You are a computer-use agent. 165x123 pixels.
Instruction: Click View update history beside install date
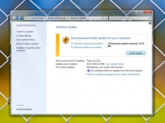[x=115, y=64]
